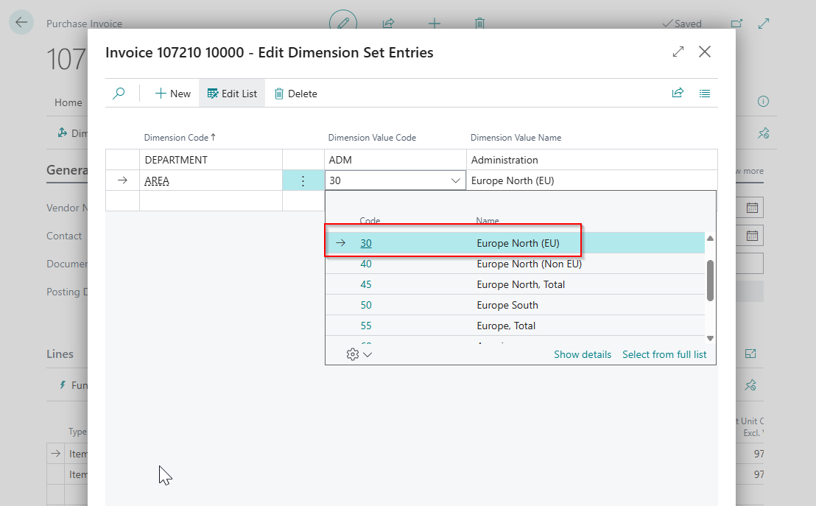The width and height of the screenshot is (816, 506).
Task: Click the Functions lightning icon in Lines
Action: (x=63, y=385)
